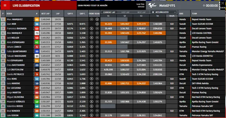This screenshot has width=226, height=118.
Task: Click Marini S1 time 31.606
Action: (x=108, y=83)
